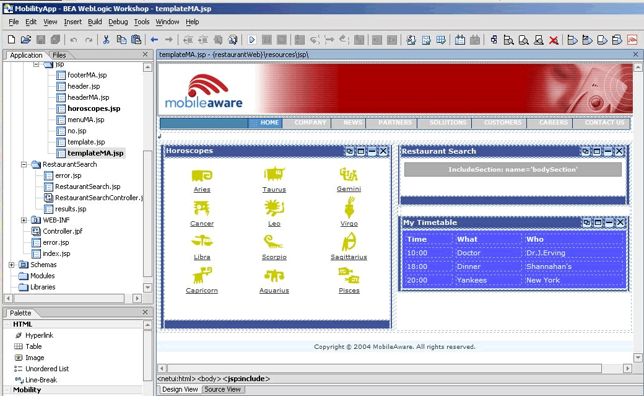This screenshot has width=644, height=396.
Task: Open the Tools menu
Action: tap(142, 22)
